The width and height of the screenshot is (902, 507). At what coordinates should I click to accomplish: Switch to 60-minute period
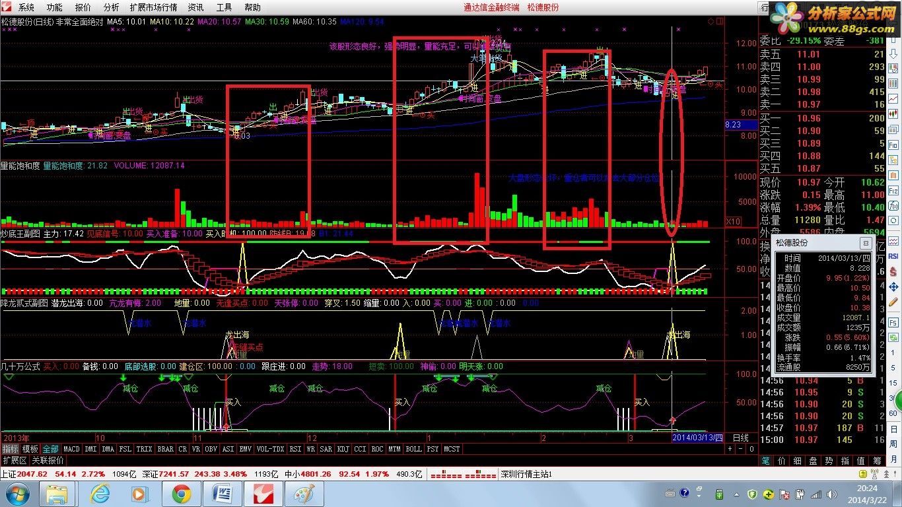[893, 413]
